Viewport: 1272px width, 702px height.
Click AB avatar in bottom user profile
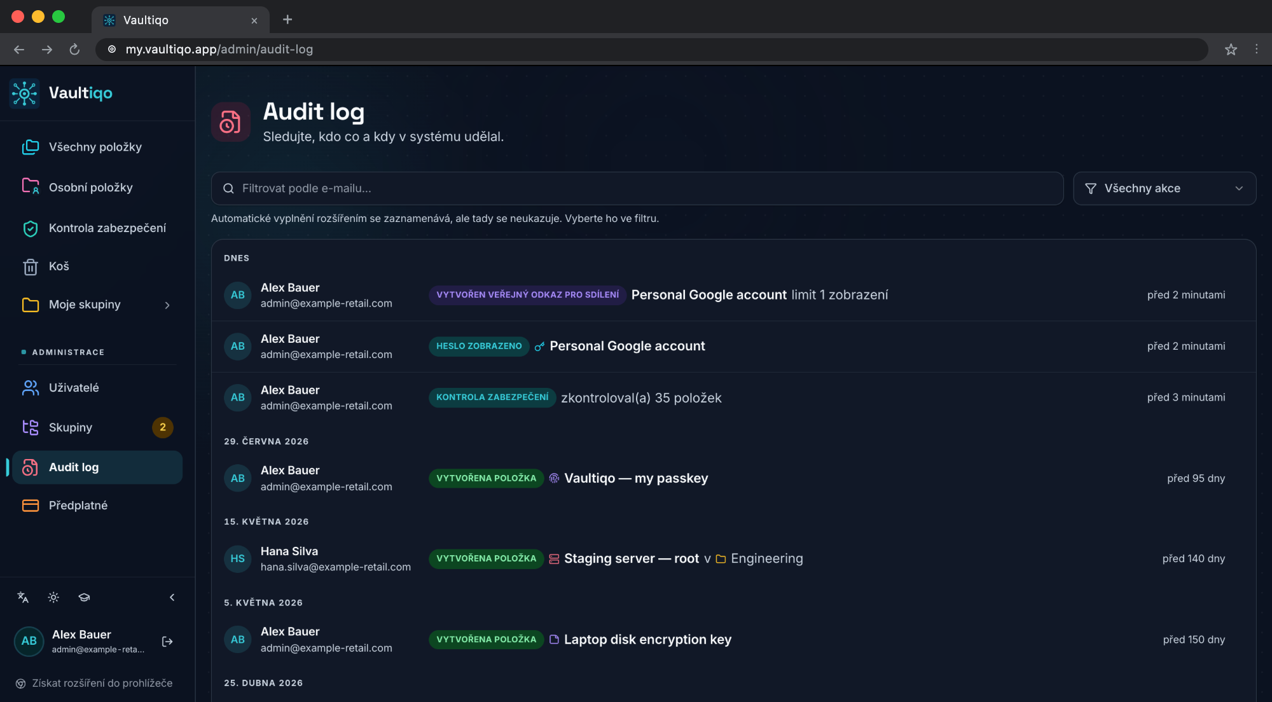coord(29,641)
